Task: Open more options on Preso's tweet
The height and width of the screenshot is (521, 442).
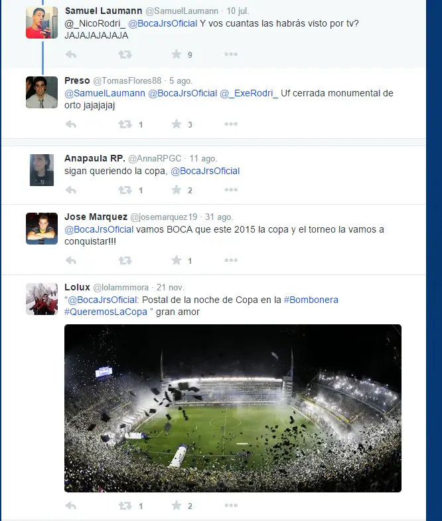Action: coord(231,124)
